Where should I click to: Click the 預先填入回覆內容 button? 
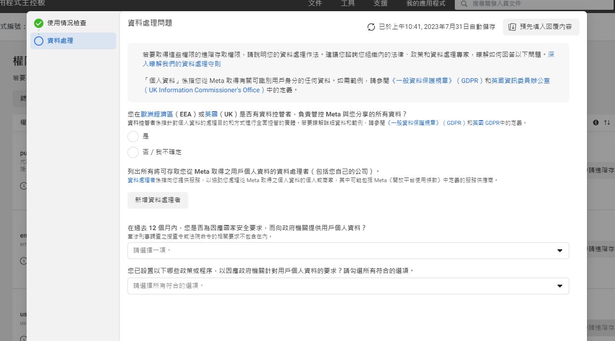[541, 27]
